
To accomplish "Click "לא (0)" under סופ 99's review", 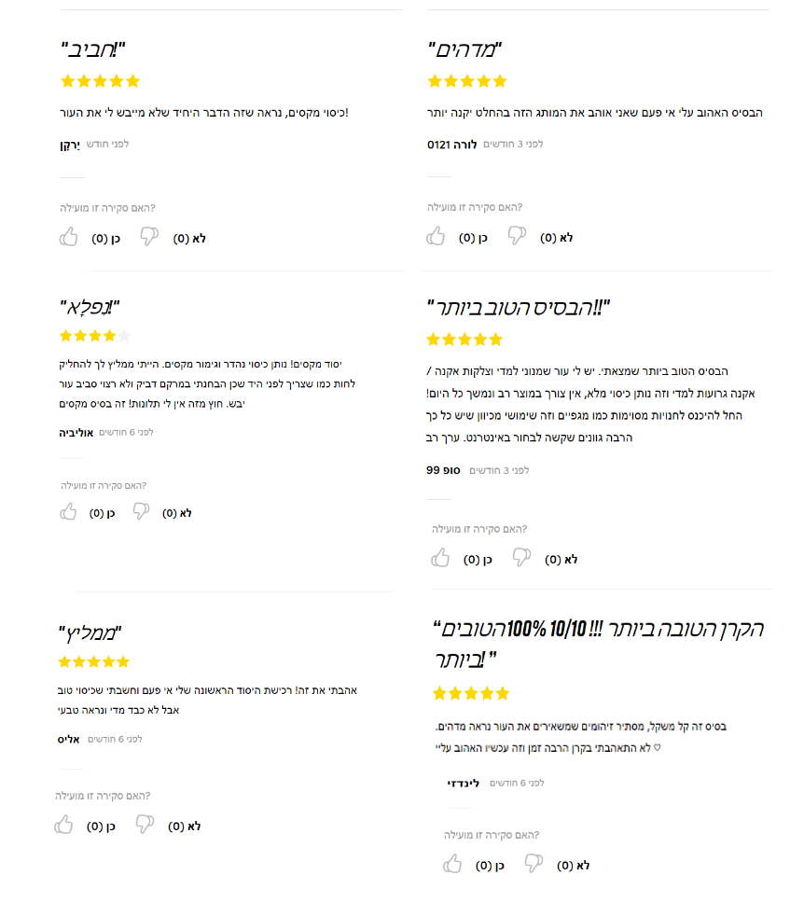I will coord(561,559).
